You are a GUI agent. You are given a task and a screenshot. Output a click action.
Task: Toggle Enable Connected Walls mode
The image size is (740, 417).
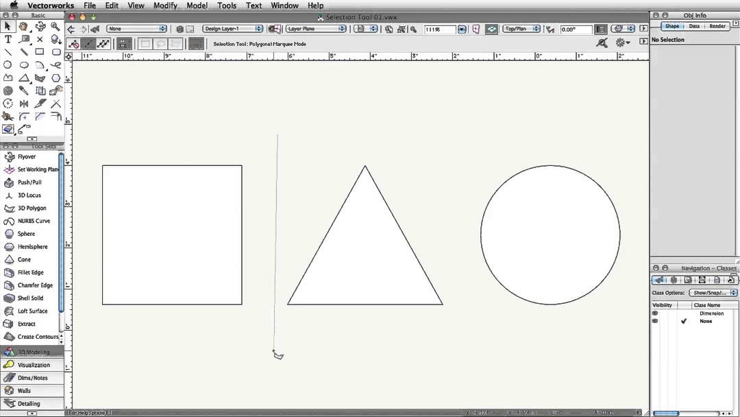[123, 44]
